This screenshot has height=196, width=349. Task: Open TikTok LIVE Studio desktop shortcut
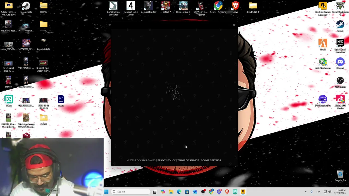[x=340, y=102]
